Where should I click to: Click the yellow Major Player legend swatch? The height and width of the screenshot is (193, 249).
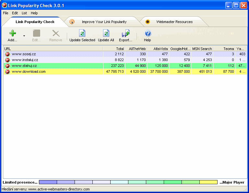(x=208, y=182)
